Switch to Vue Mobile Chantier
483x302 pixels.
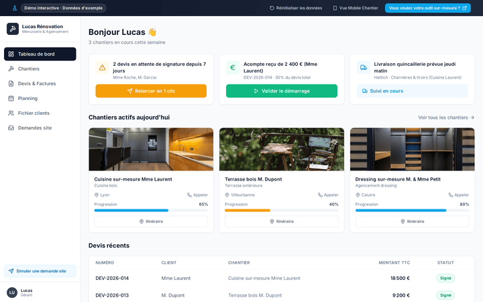[x=356, y=8]
